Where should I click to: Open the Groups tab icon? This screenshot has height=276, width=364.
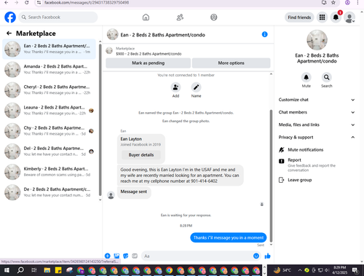(213, 17)
